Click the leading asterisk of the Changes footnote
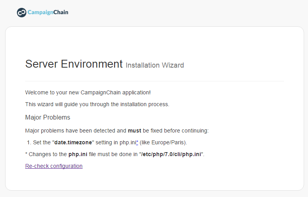Image resolution: width=308 pixels, height=197 pixels. coord(26,154)
